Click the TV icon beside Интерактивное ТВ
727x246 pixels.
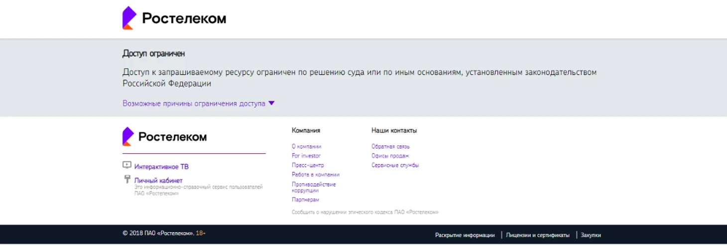[x=127, y=165]
